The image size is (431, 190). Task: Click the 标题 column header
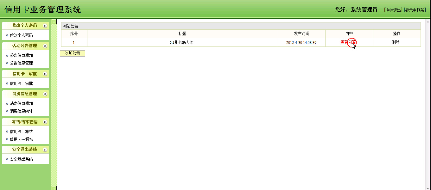[182, 34]
